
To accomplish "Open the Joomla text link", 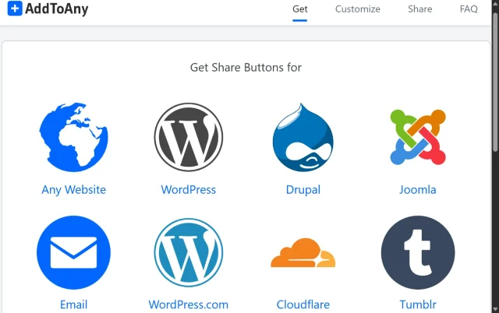I will (418, 190).
